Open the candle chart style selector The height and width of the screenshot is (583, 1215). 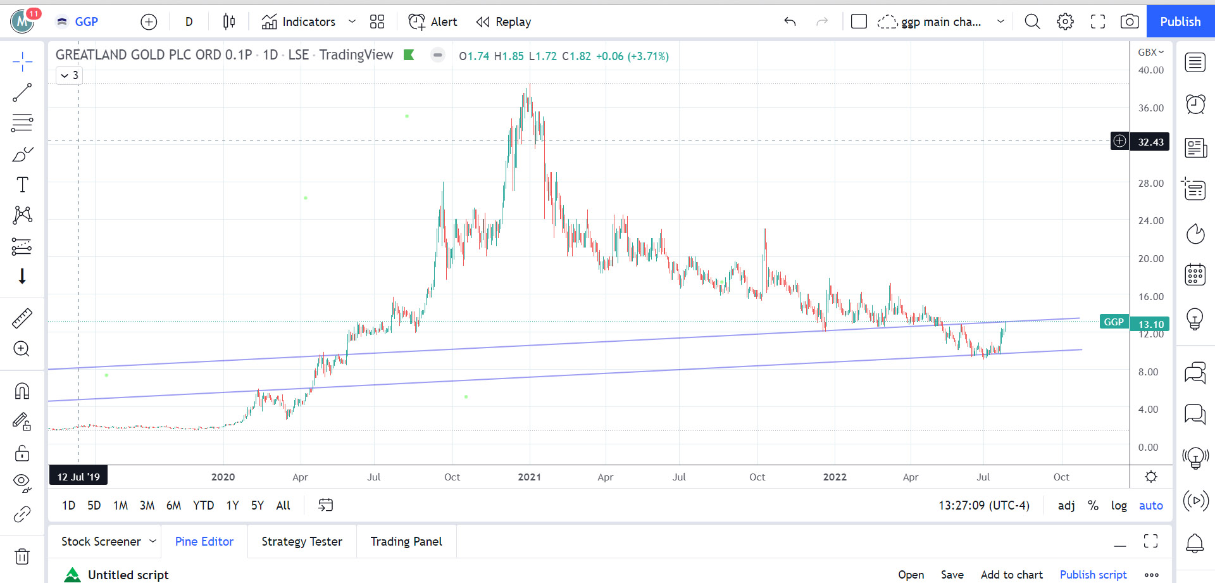click(229, 22)
